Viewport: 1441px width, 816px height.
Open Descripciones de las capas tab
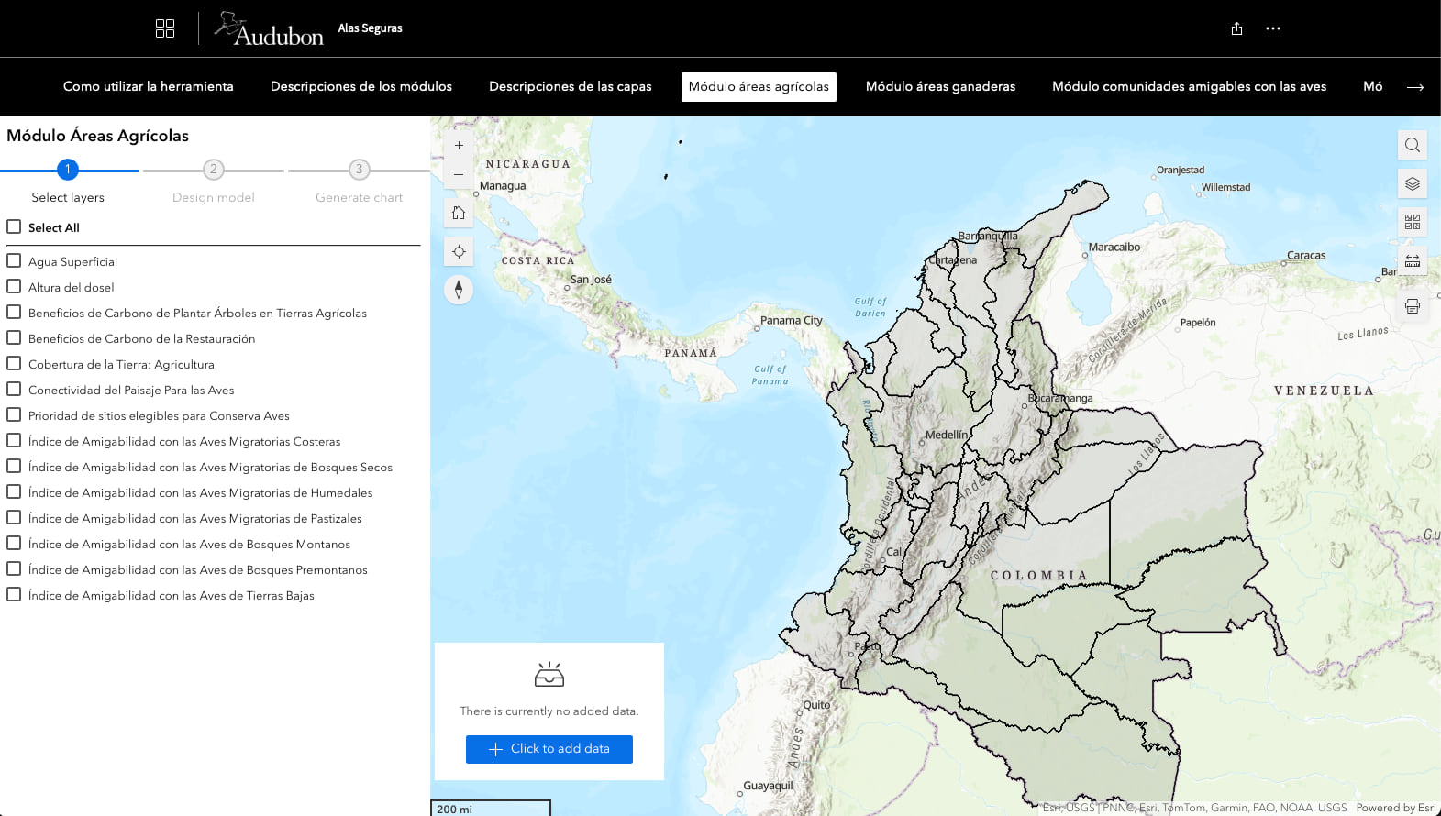571,86
